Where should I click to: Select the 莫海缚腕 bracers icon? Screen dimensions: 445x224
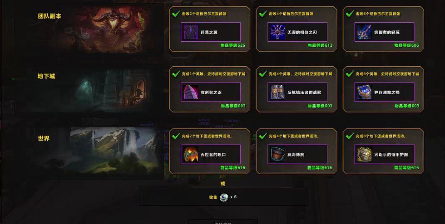pyautogui.click(x=277, y=155)
